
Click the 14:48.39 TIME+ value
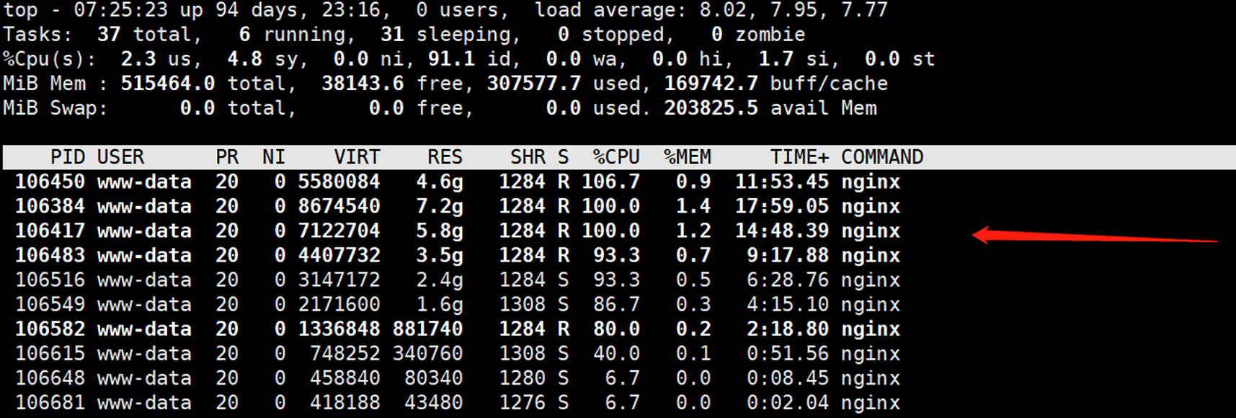pos(782,231)
